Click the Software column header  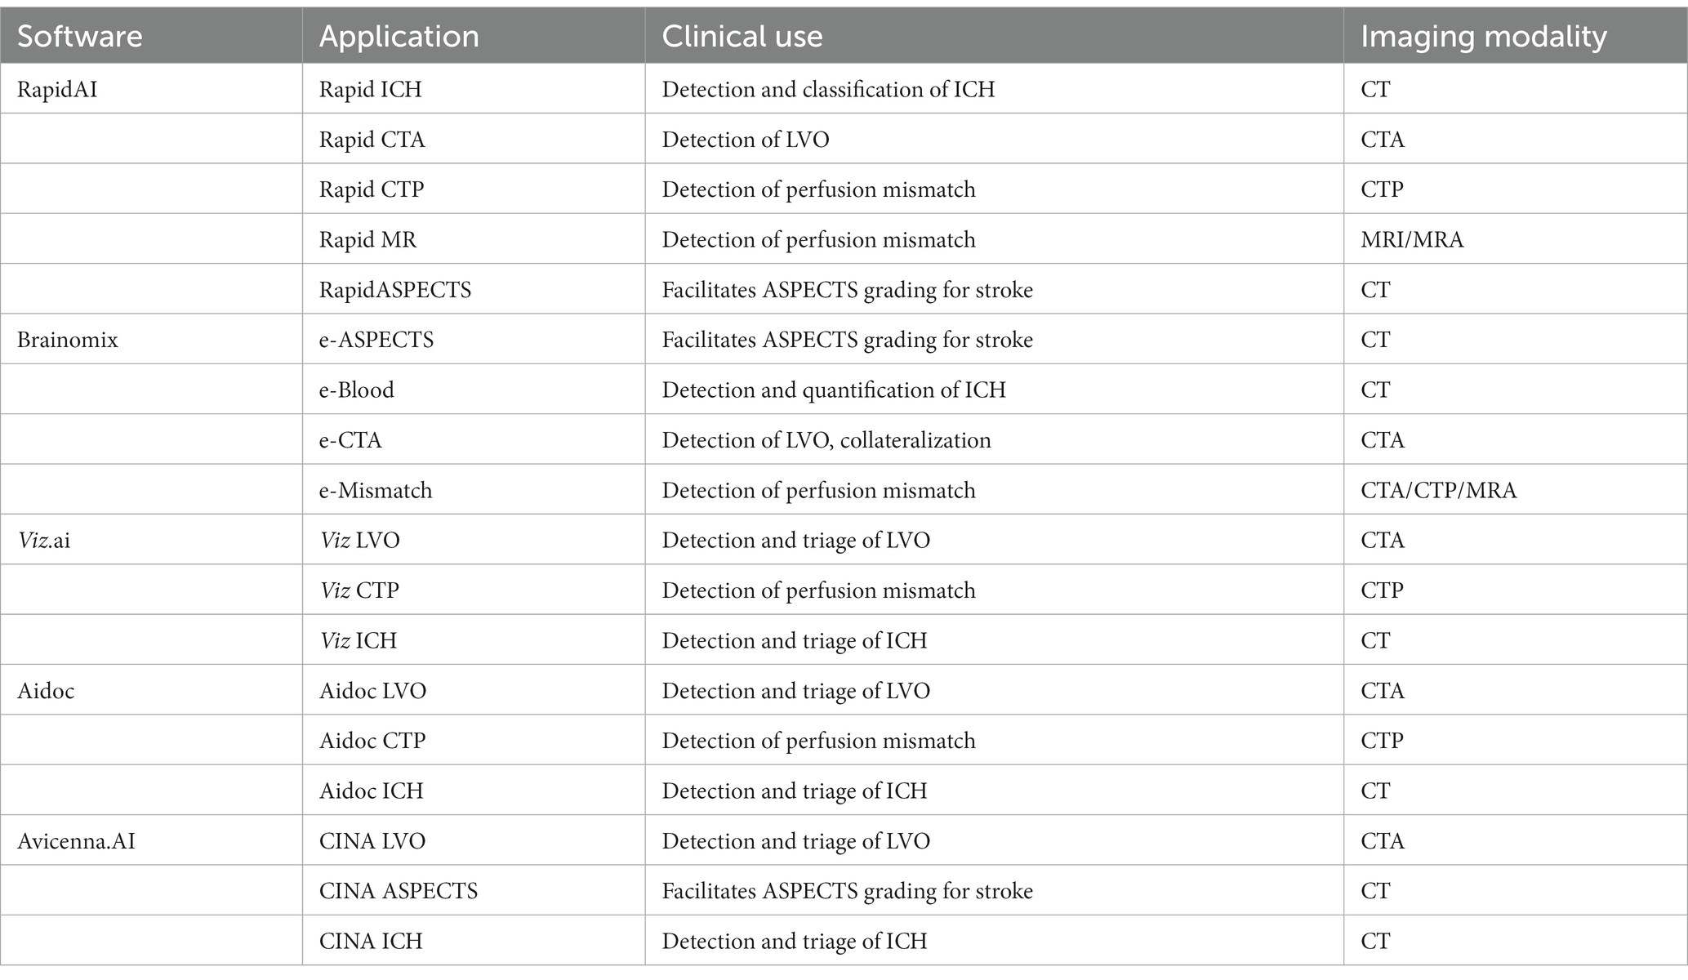pos(151,36)
